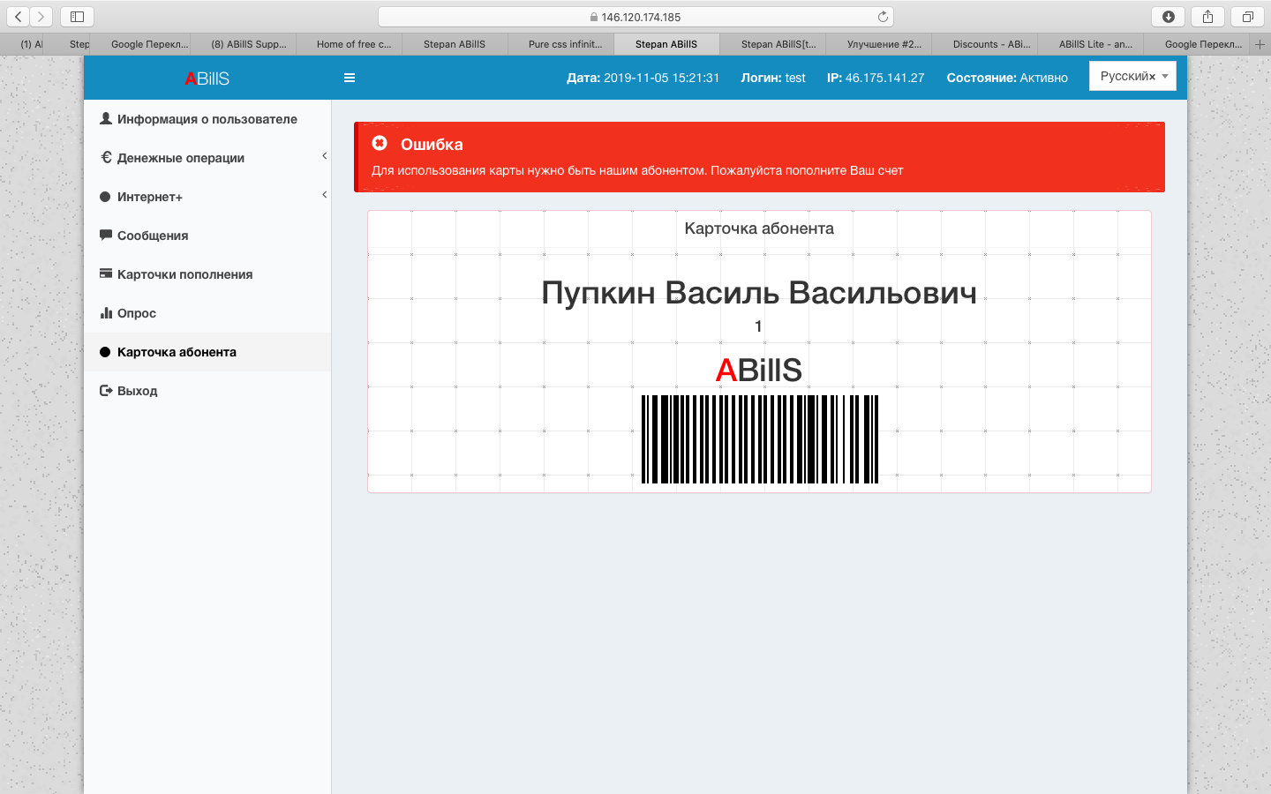Viewport: 1271px width, 794px height.
Task: Click the logout arrow icon
Action: tap(106, 390)
